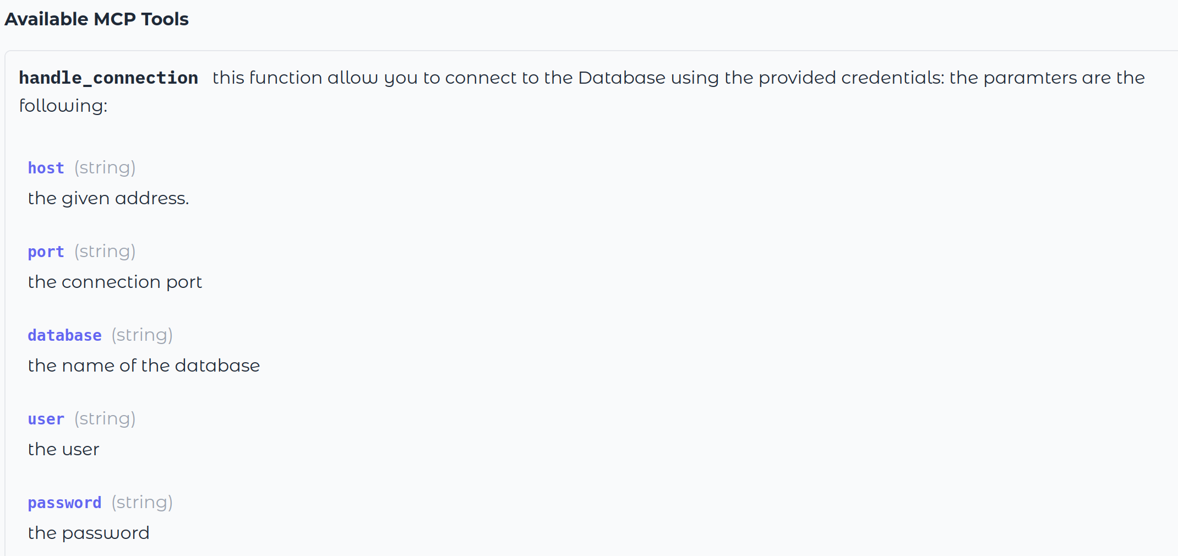Click the password (string) type label

tap(142, 503)
